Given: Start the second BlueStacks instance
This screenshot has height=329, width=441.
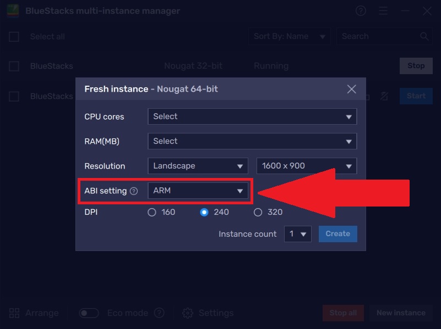Looking at the screenshot, I should click(x=416, y=96).
